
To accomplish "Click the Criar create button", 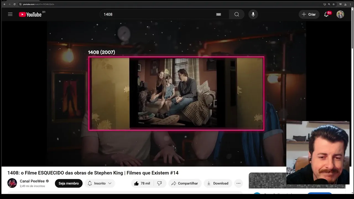I will pyautogui.click(x=309, y=14).
